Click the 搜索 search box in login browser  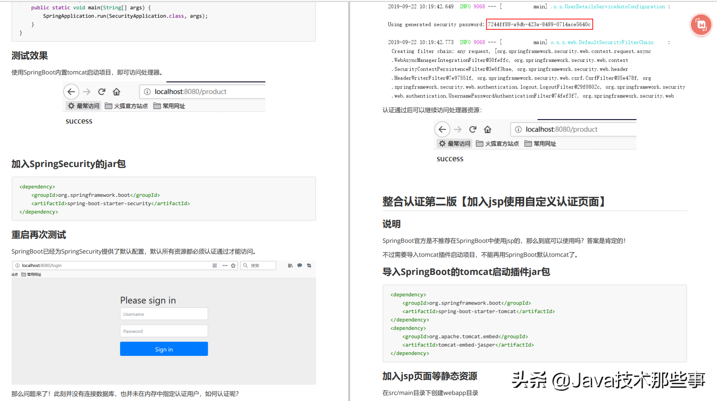pyautogui.click(x=258, y=266)
